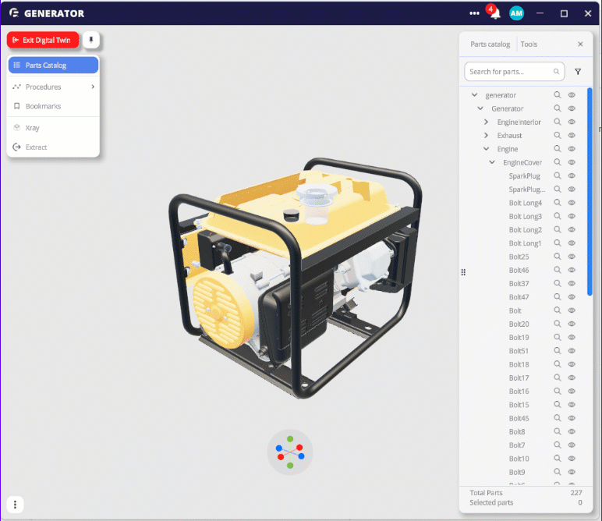Toggle visibility of the Exhaust part
The image size is (602, 521).
pos(572,136)
